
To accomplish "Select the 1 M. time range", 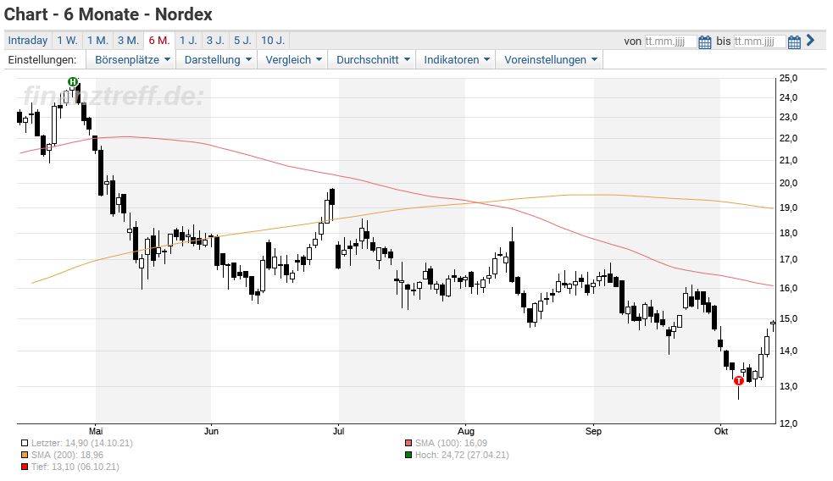I will [x=97, y=41].
